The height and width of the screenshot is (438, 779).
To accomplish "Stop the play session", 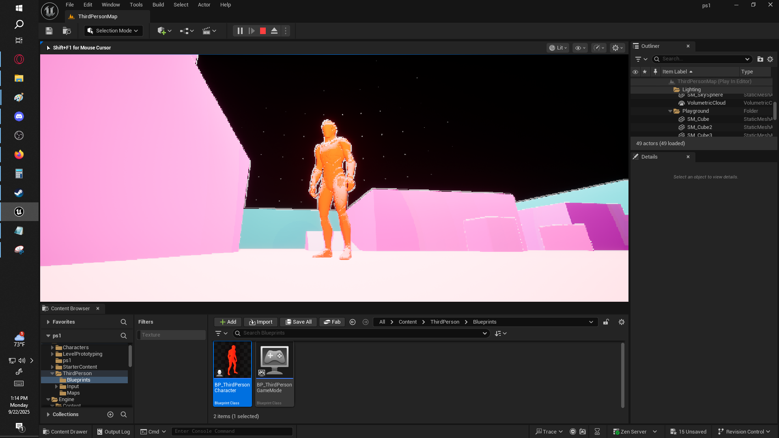I will [263, 31].
